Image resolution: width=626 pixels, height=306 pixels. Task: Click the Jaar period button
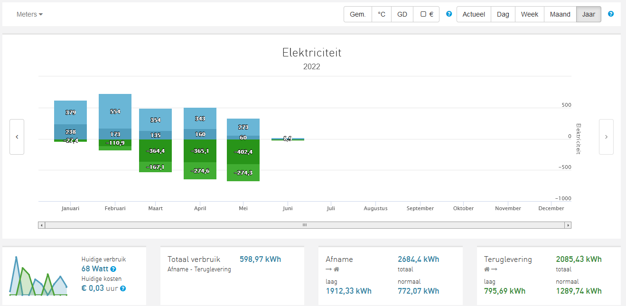point(589,14)
